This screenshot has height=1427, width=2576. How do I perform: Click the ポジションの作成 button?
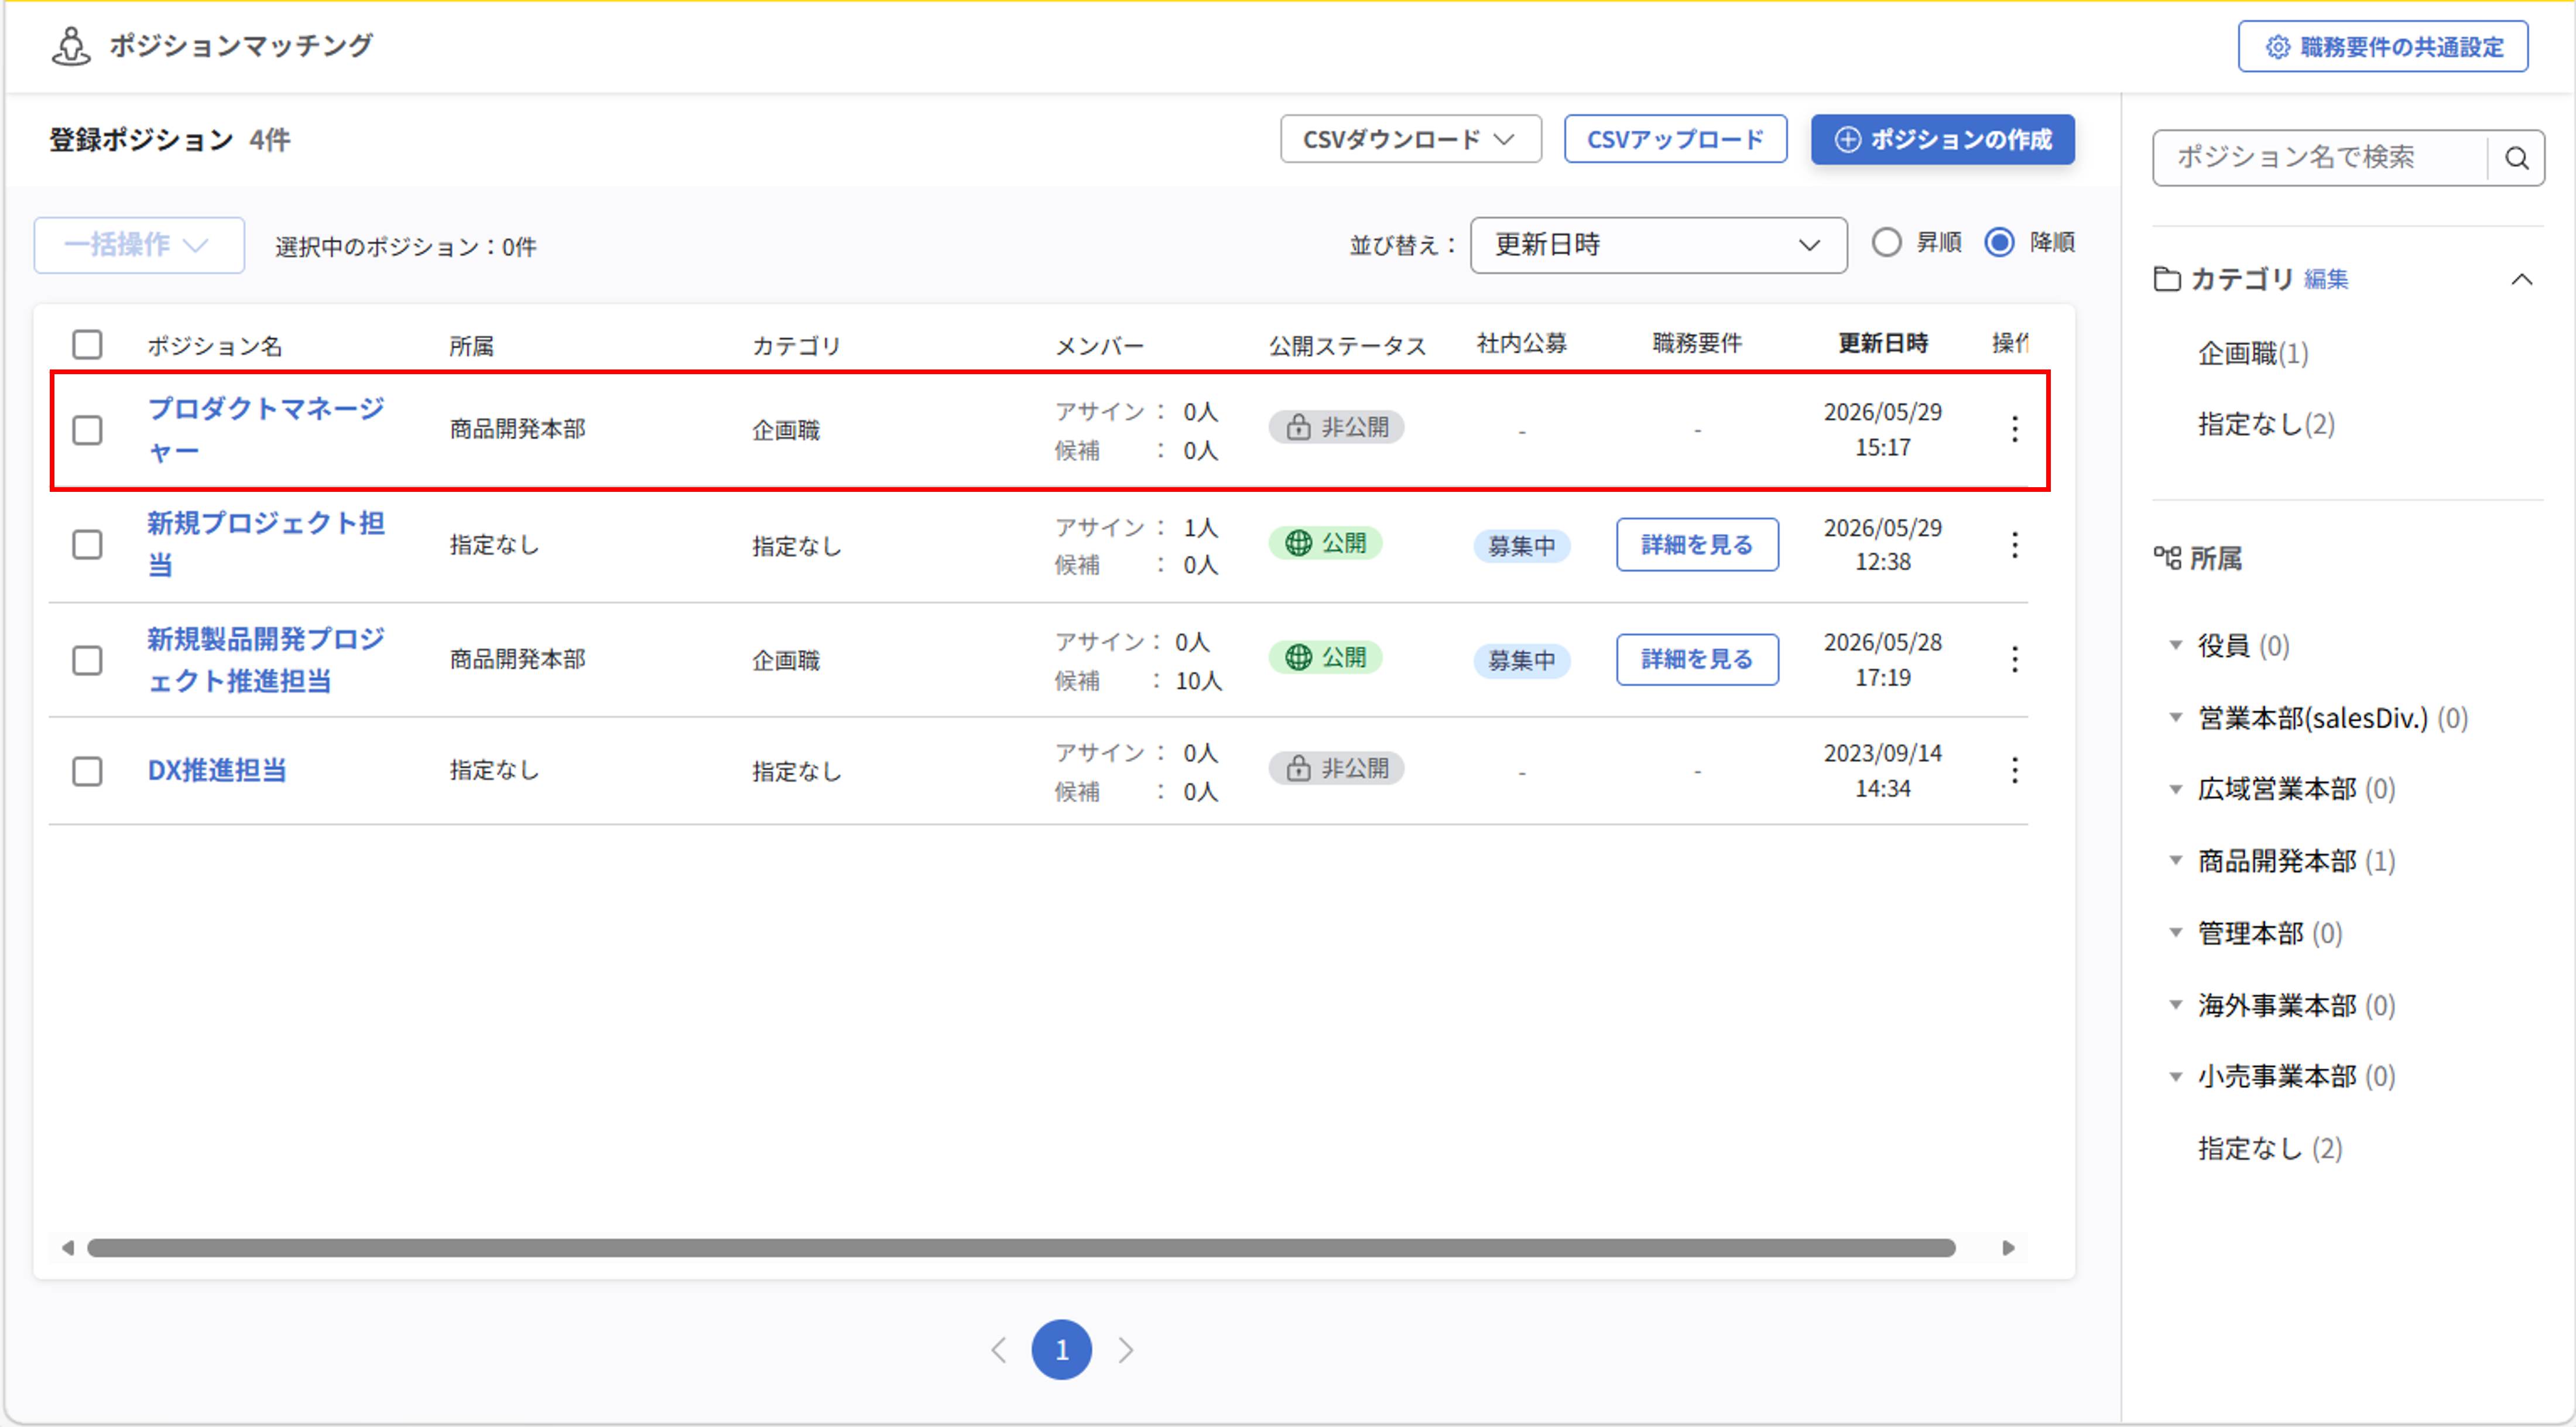coord(1942,139)
